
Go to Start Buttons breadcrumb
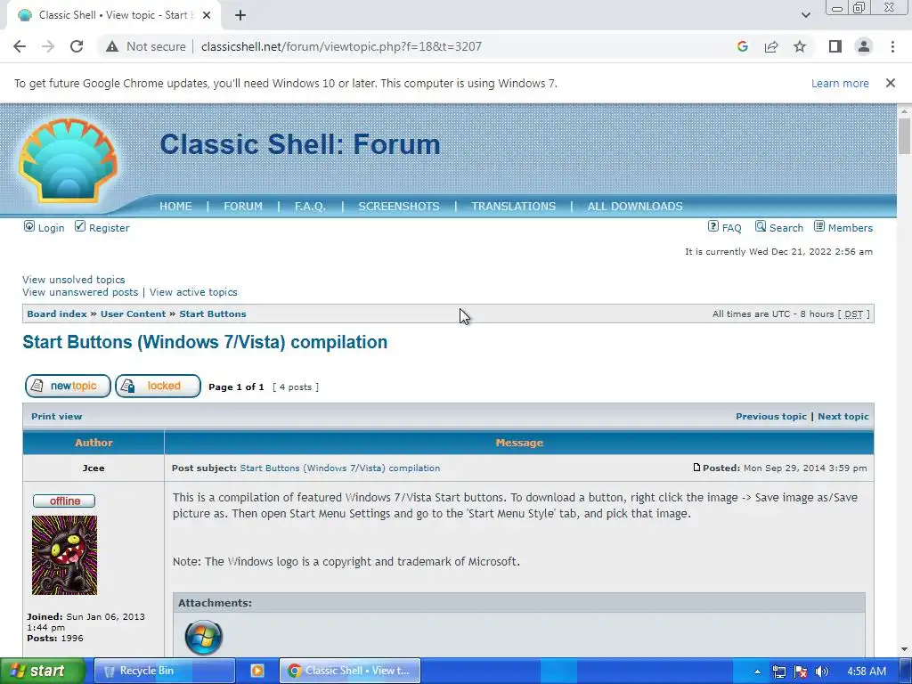(213, 314)
